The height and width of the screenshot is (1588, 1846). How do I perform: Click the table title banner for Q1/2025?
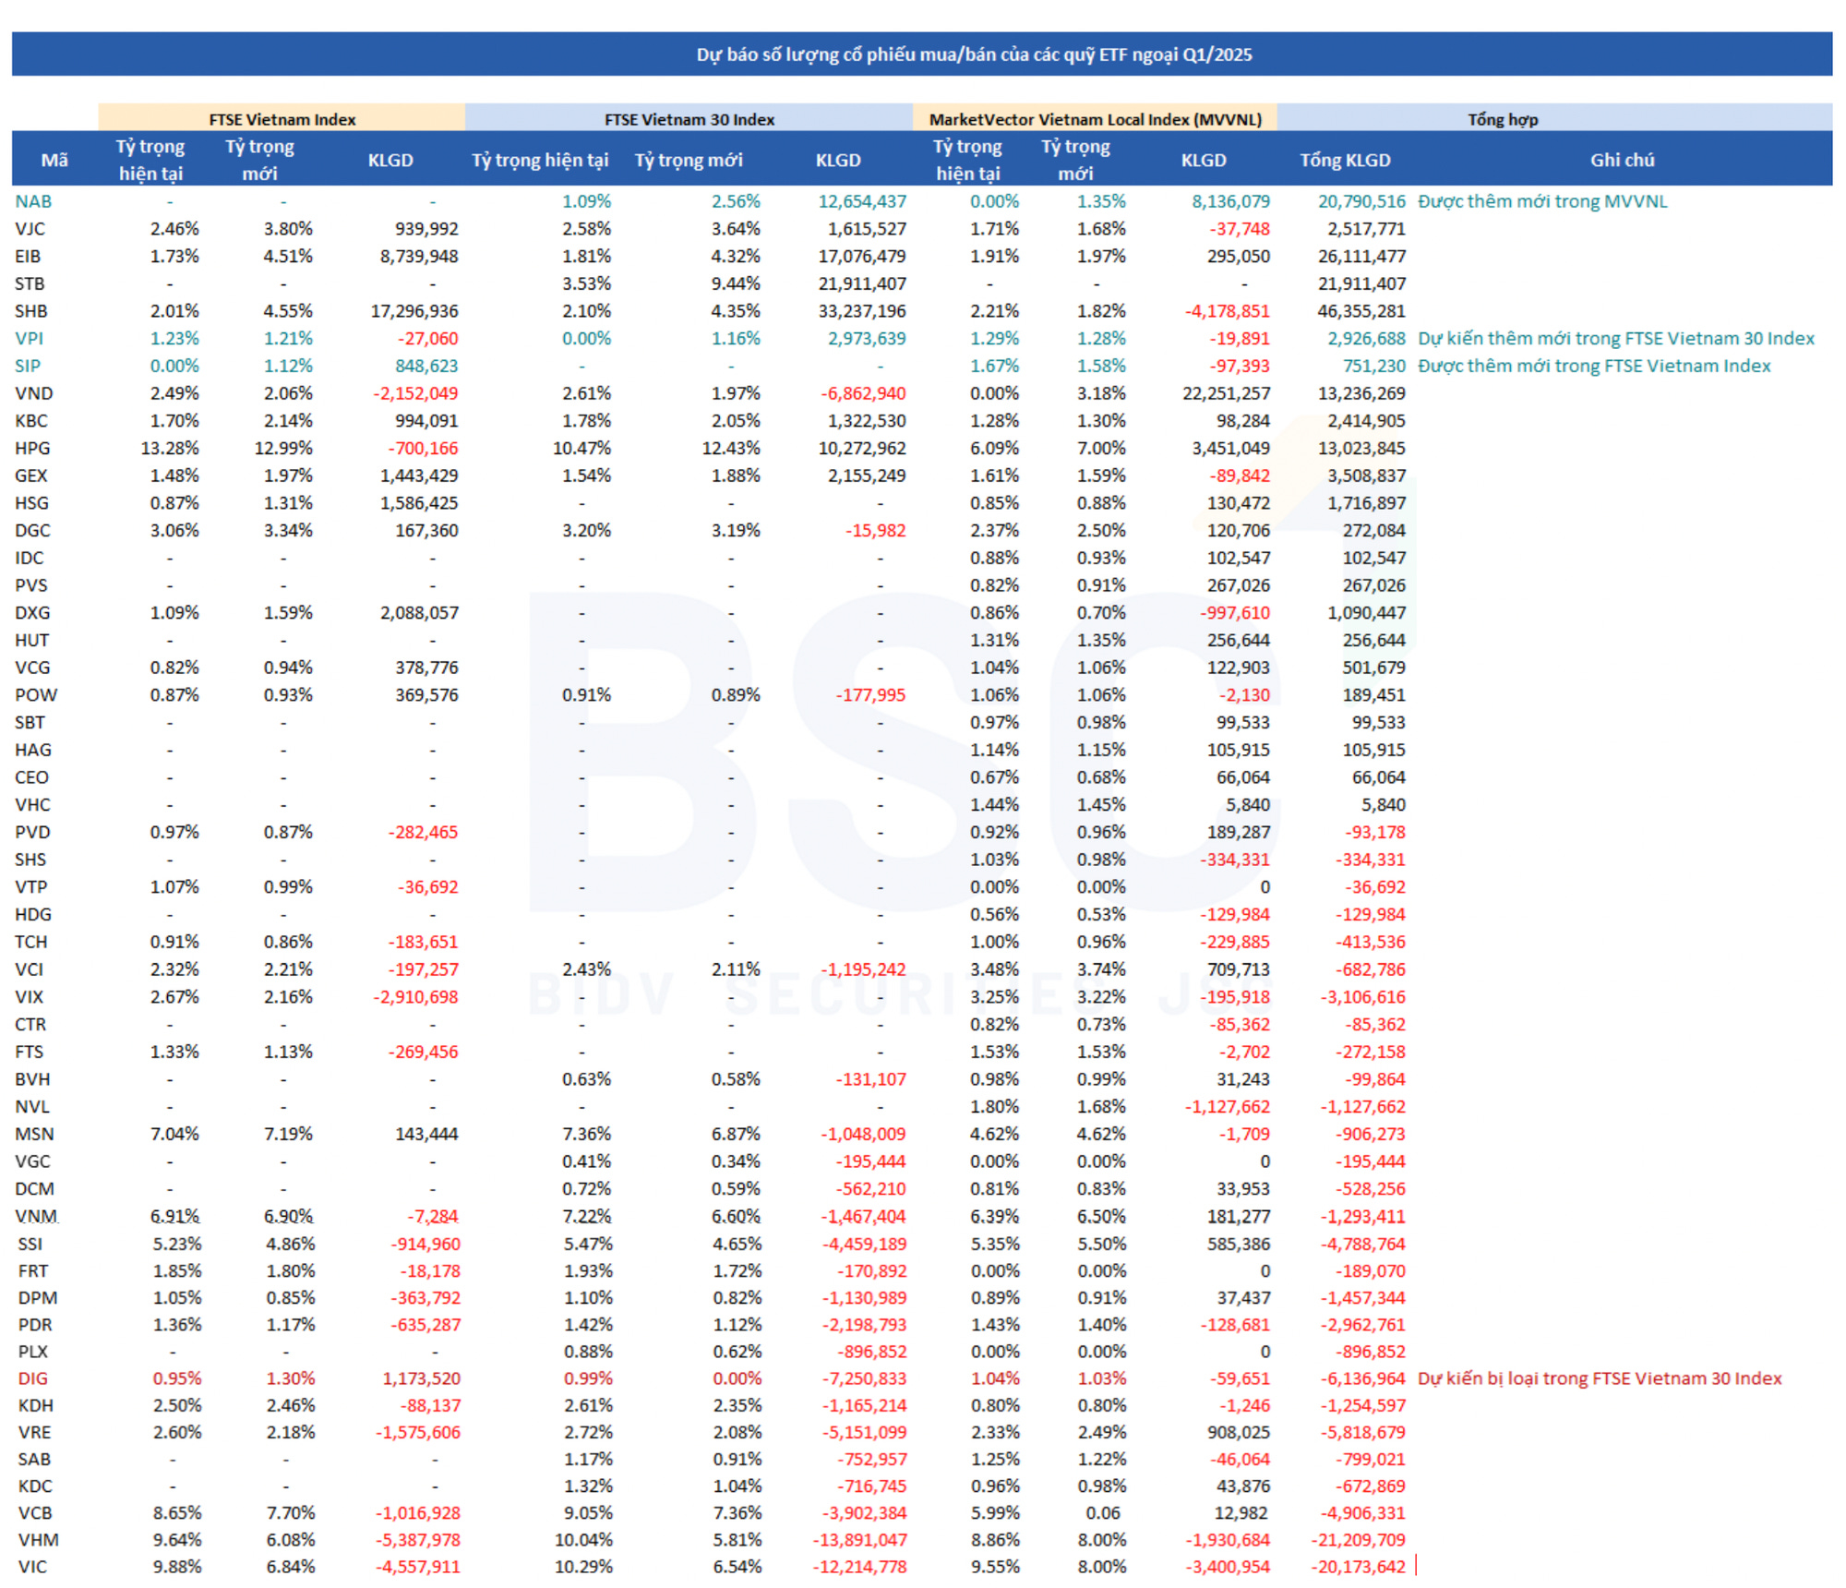[974, 54]
